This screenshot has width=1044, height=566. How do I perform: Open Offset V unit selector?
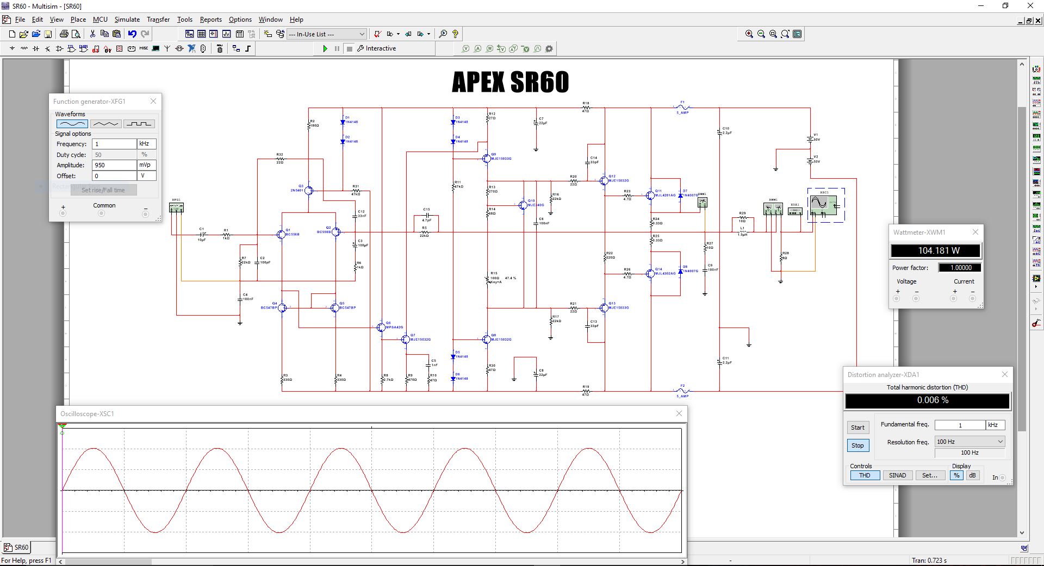tap(147, 176)
